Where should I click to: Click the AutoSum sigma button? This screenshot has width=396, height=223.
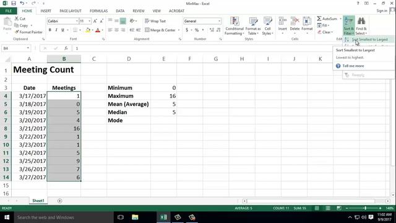pos(327,19)
